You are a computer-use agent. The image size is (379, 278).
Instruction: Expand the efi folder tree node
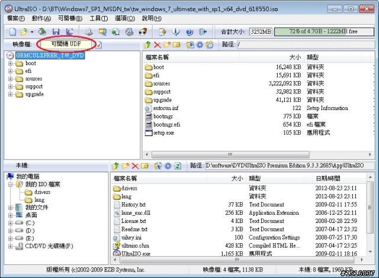pyautogui.click(x=10, y=71)
